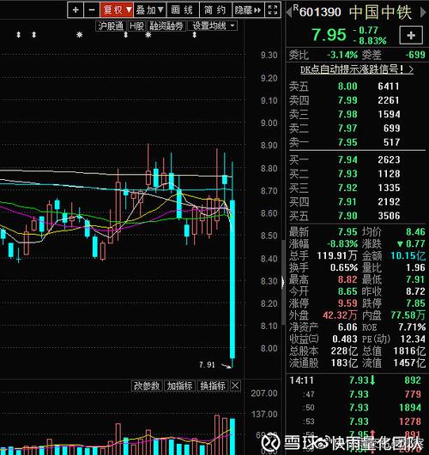The width and height of the screenshot is (429, 455).
Task: Click 跌停 price 7.85
Action: [415, 303]
